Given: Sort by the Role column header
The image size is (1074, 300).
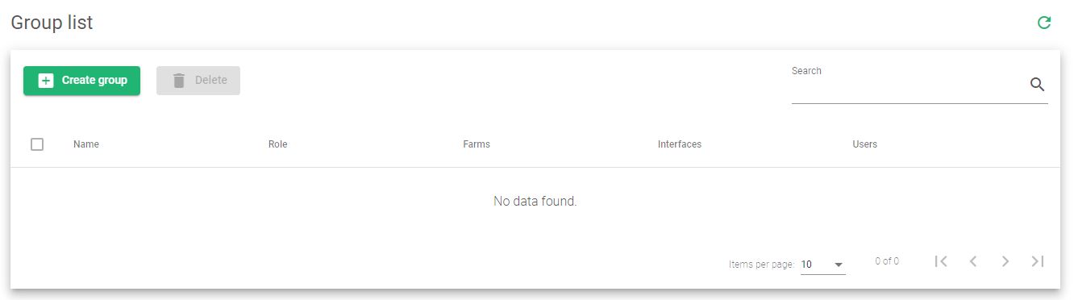Looking at the screenshot, I should click(277, 144).
